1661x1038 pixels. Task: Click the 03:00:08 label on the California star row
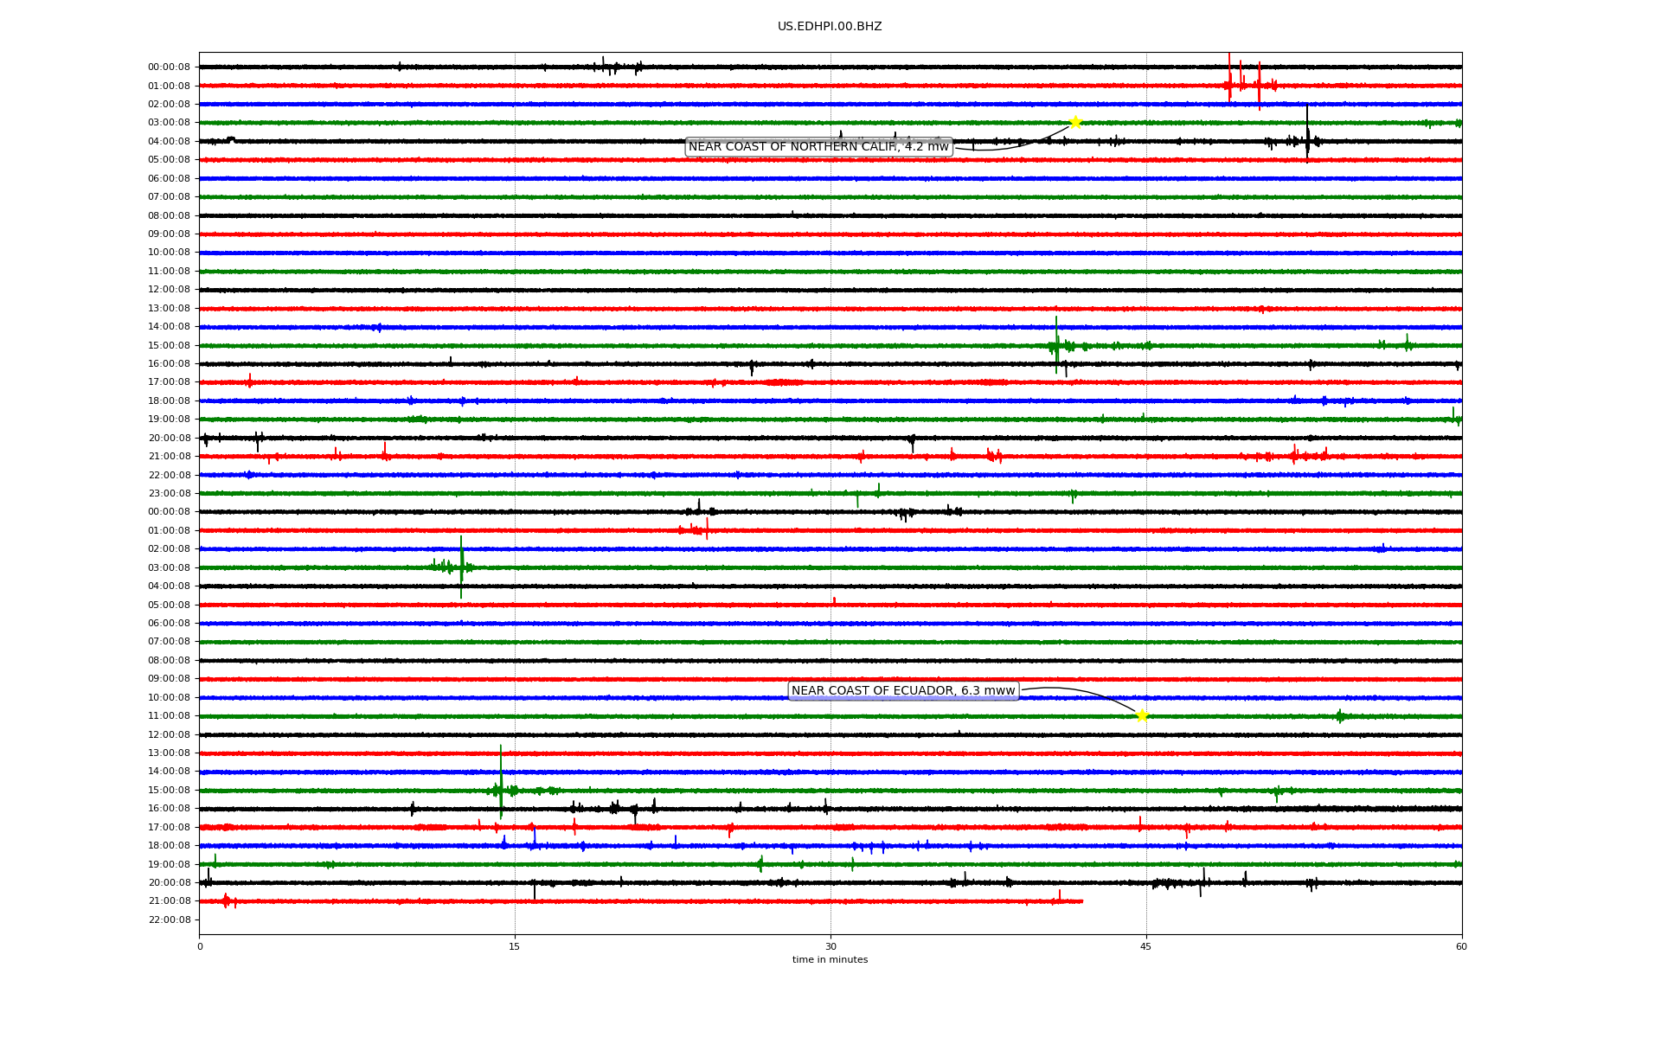click(x=169, y=123)
